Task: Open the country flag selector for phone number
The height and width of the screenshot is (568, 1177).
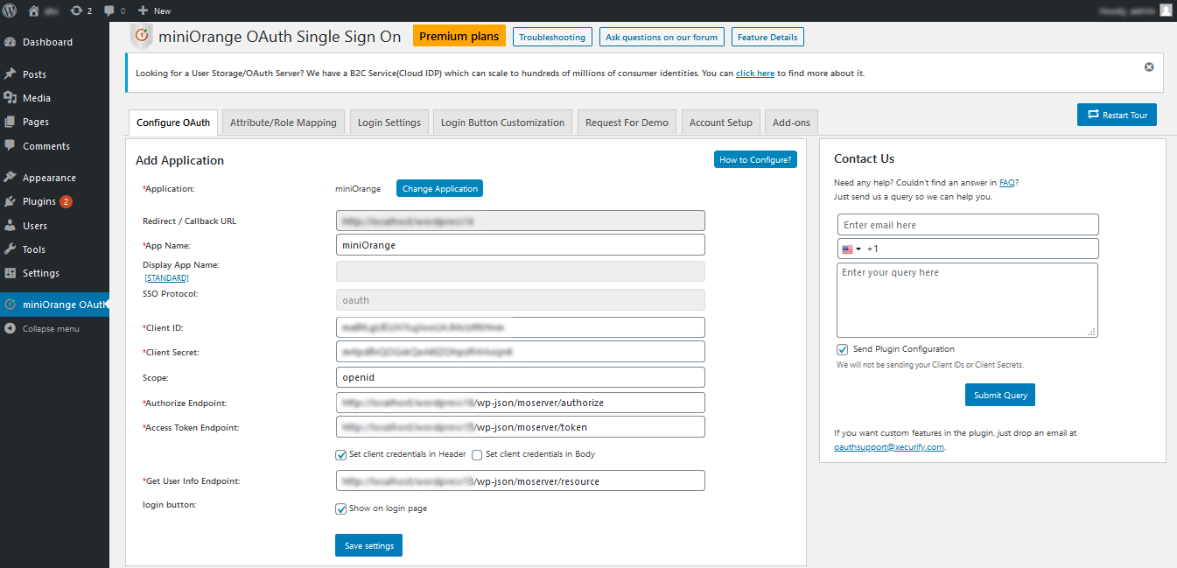Action: [x=850, y=249]
